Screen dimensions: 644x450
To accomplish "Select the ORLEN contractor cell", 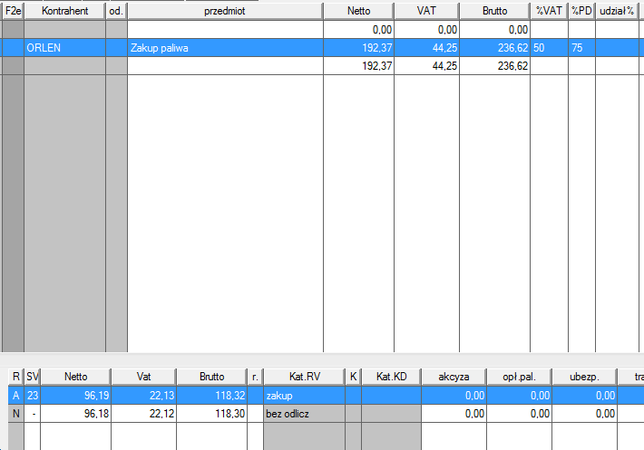I will click(x=63, y=48).
